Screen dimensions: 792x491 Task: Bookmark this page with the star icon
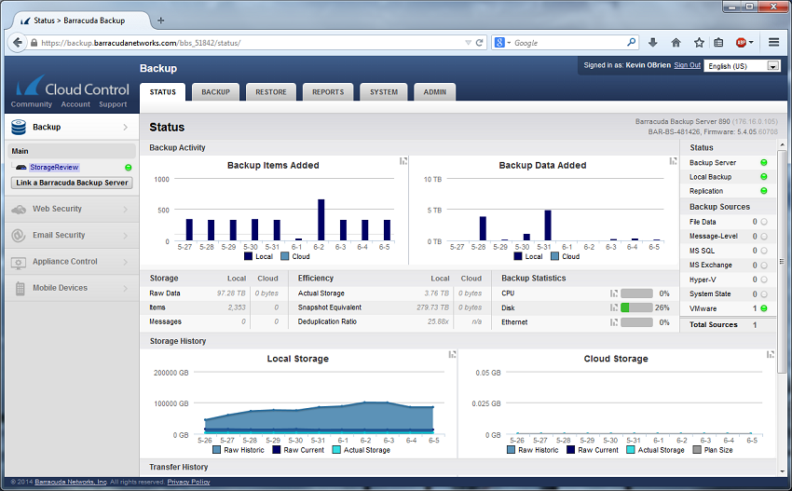699,43
